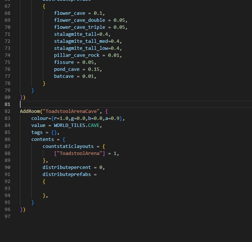This screenshot has width=252, height=242.
Task: Click the contents key on line 86
Action: click(42, 139)
